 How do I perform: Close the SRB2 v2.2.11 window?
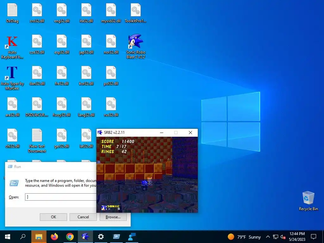(x=190, y=133)
